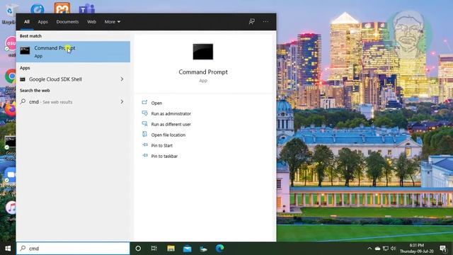Expand Google Cloud SDK Shell chevron arrow
Screen dimensions: 453x255
122,79
